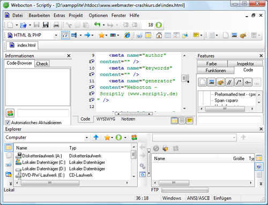The width and height of the screenshot is (268, 205).
Task: Toggle the list layout button below the code editor
Action: coord(174,121)
